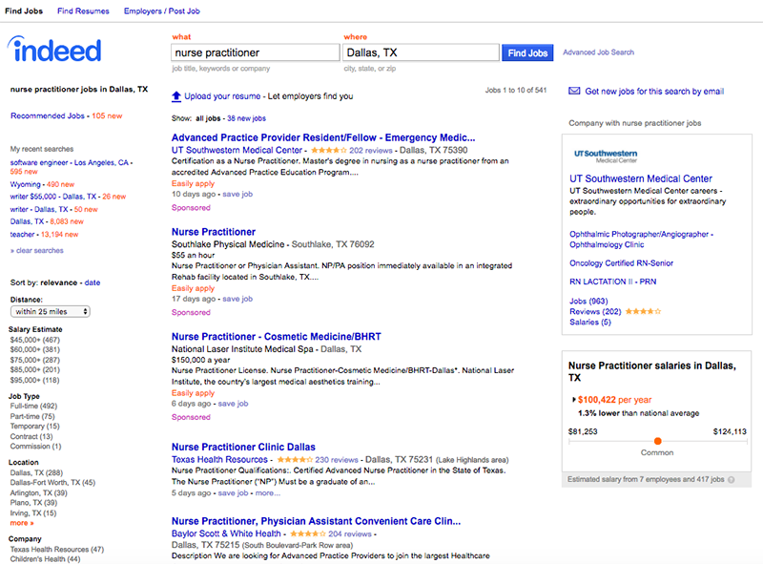Filter job type Full-time (492)
The image size is (763, 564).
pos(33,407)
